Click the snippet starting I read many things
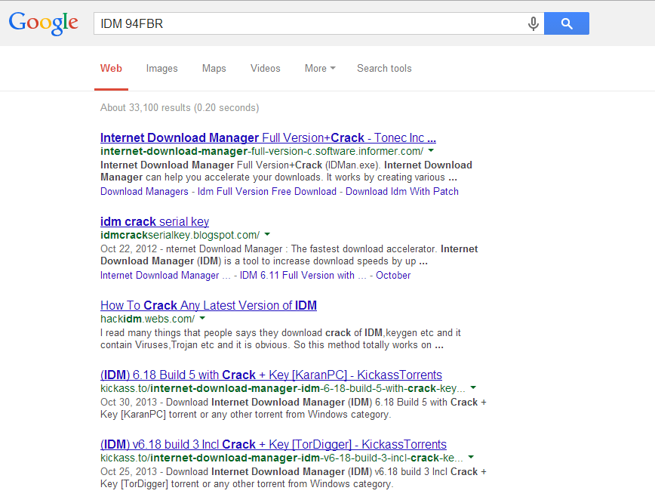Image resolution: width=655 pixels, height=503 pixels. 280,338
